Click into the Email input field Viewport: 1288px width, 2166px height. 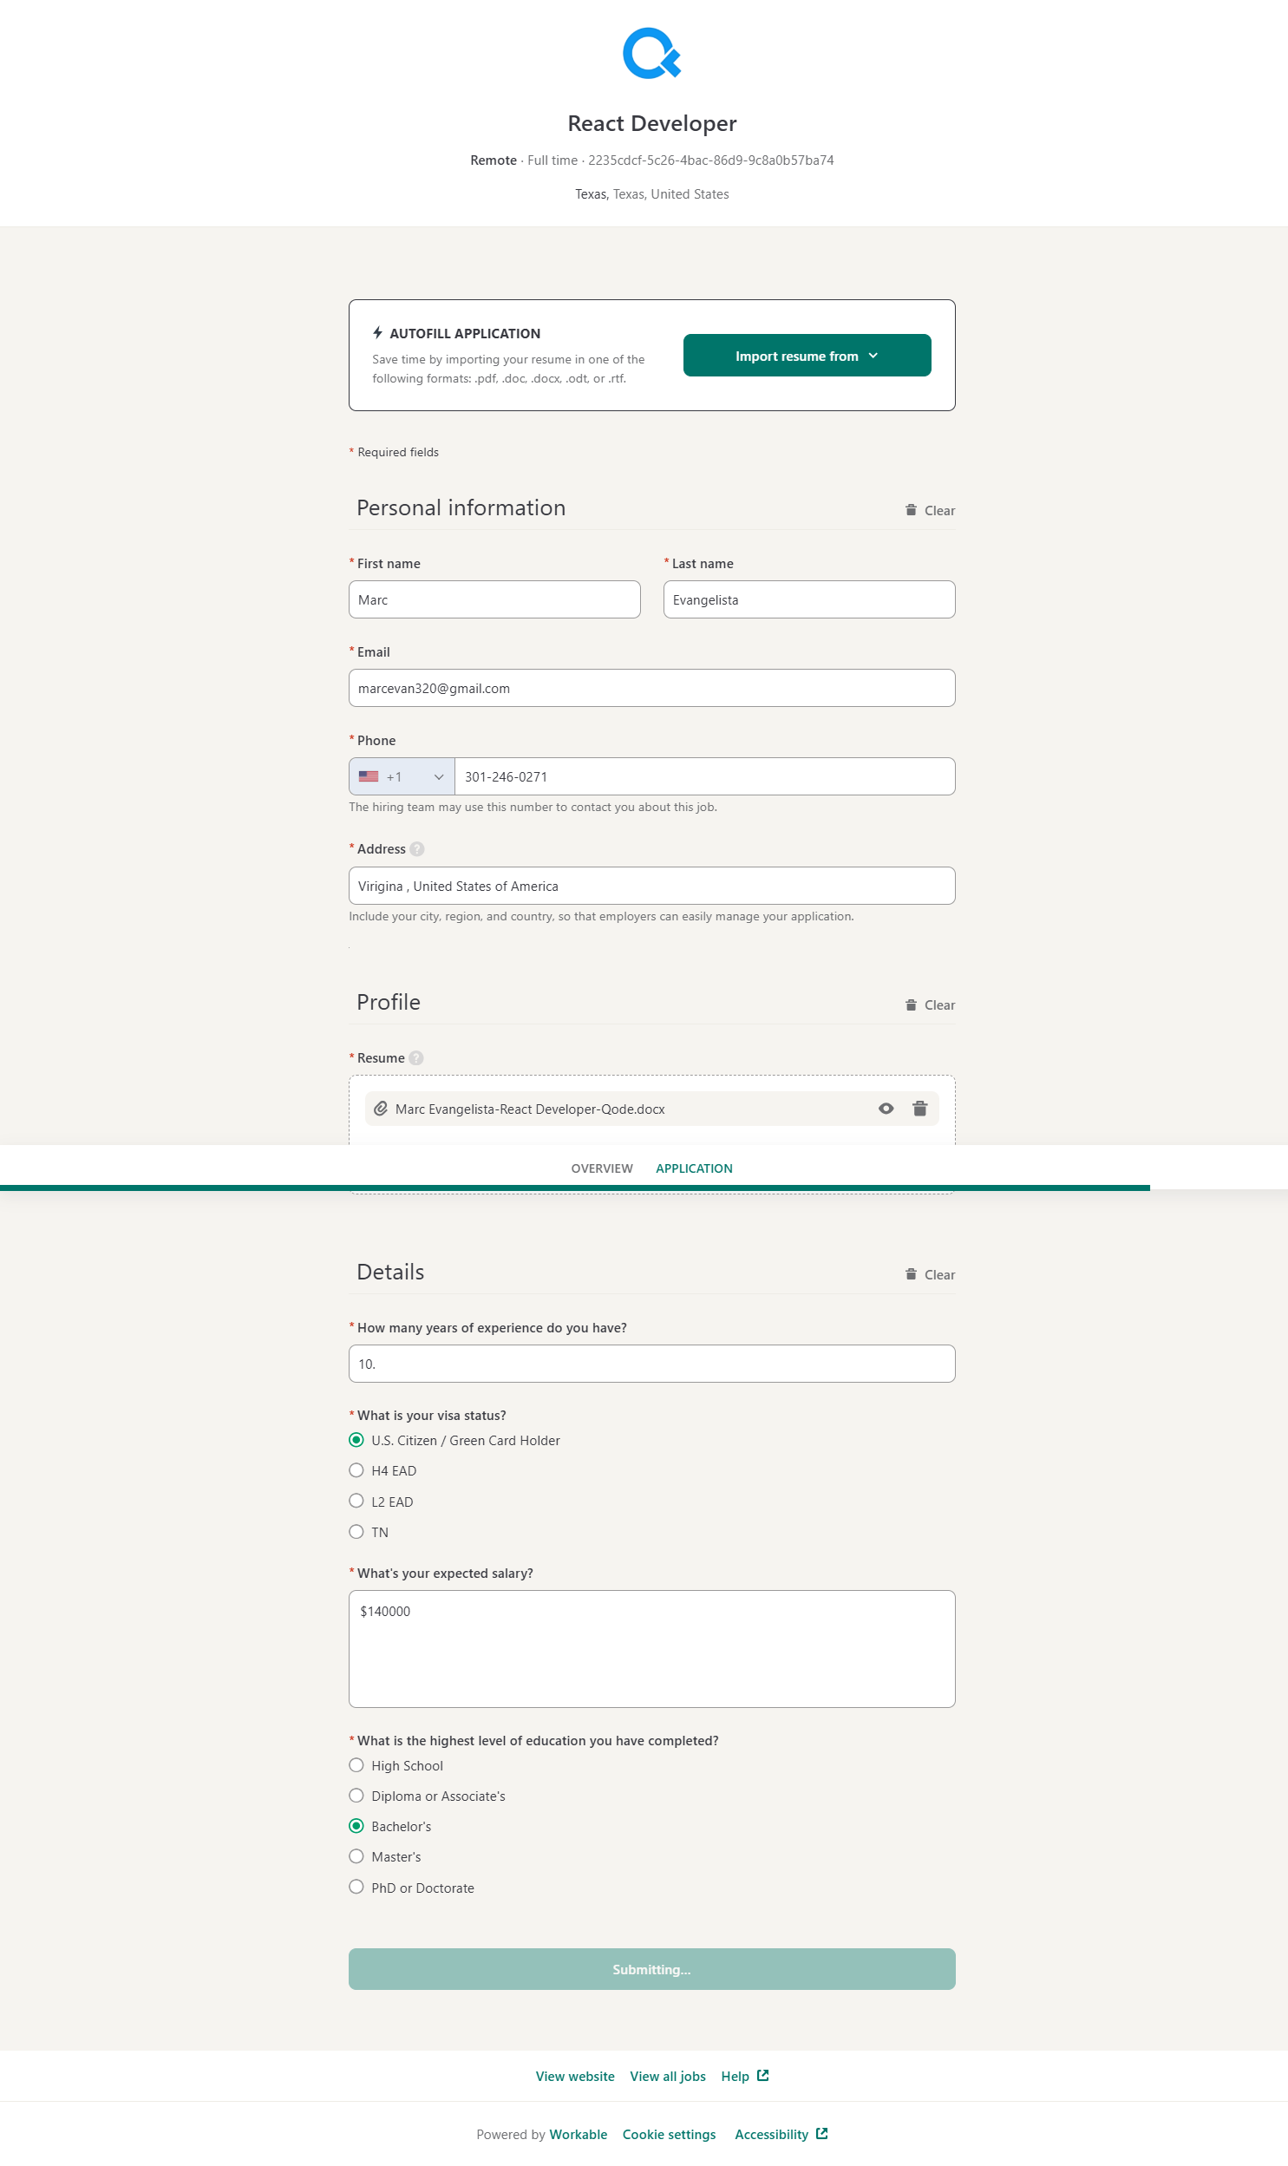pyautogui.click(x=651, y=688)
